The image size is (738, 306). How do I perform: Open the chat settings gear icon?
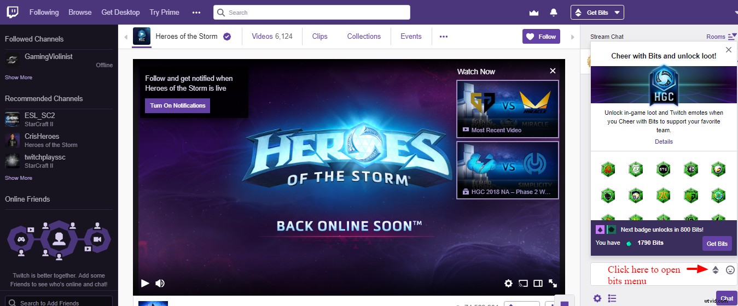597,298
